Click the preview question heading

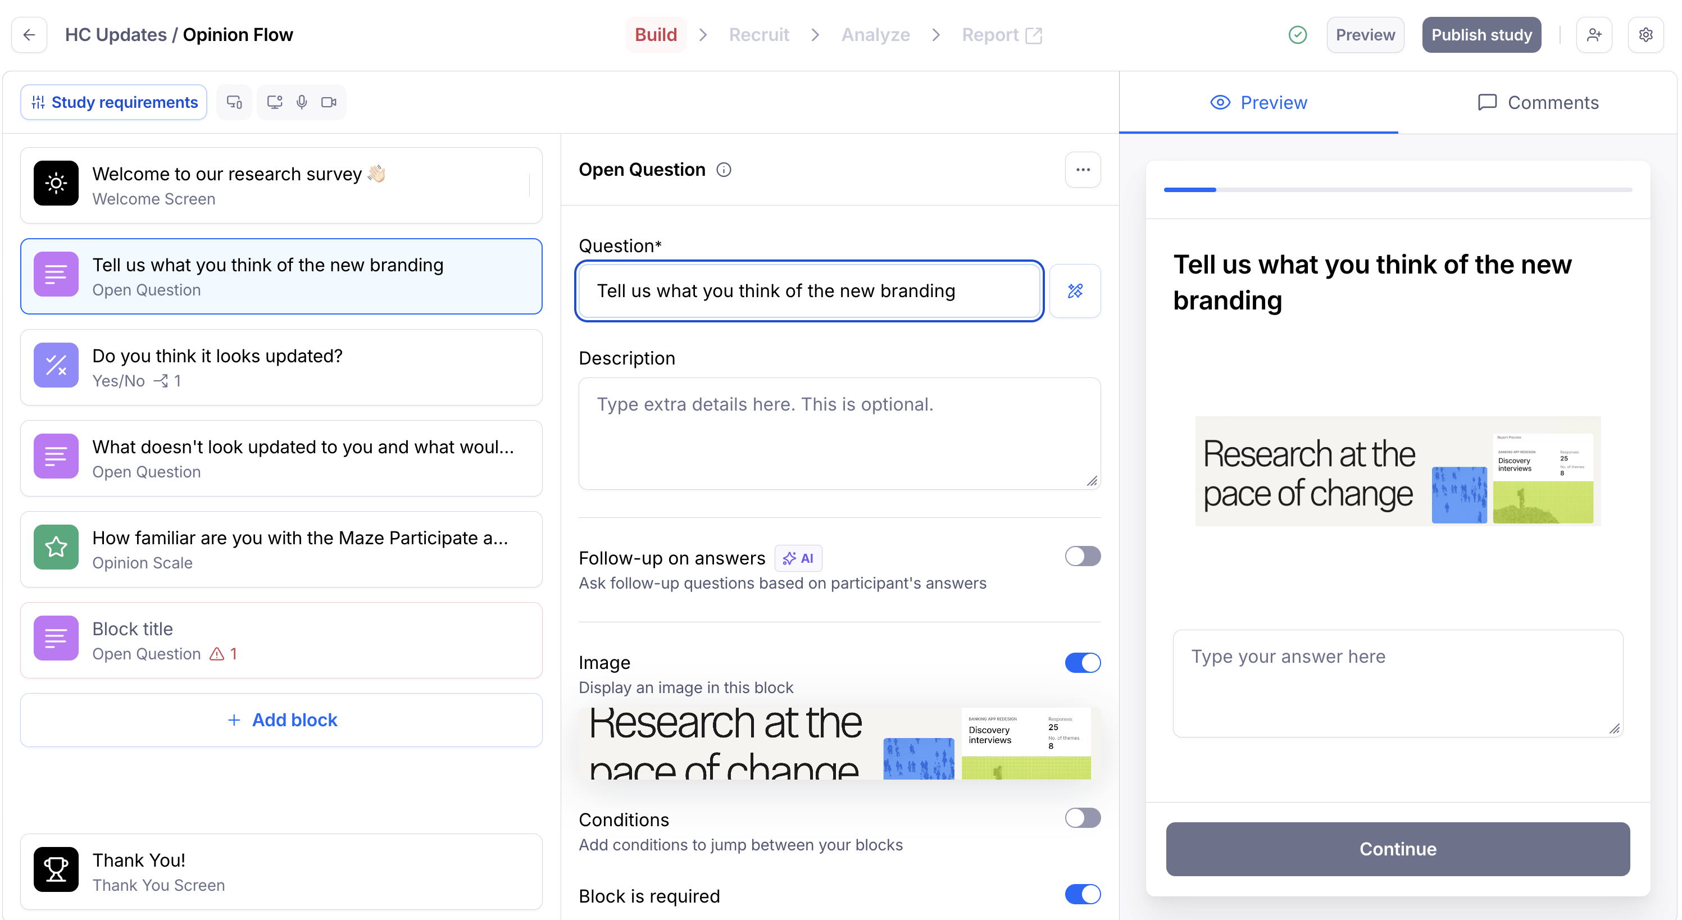[1372, 282]
